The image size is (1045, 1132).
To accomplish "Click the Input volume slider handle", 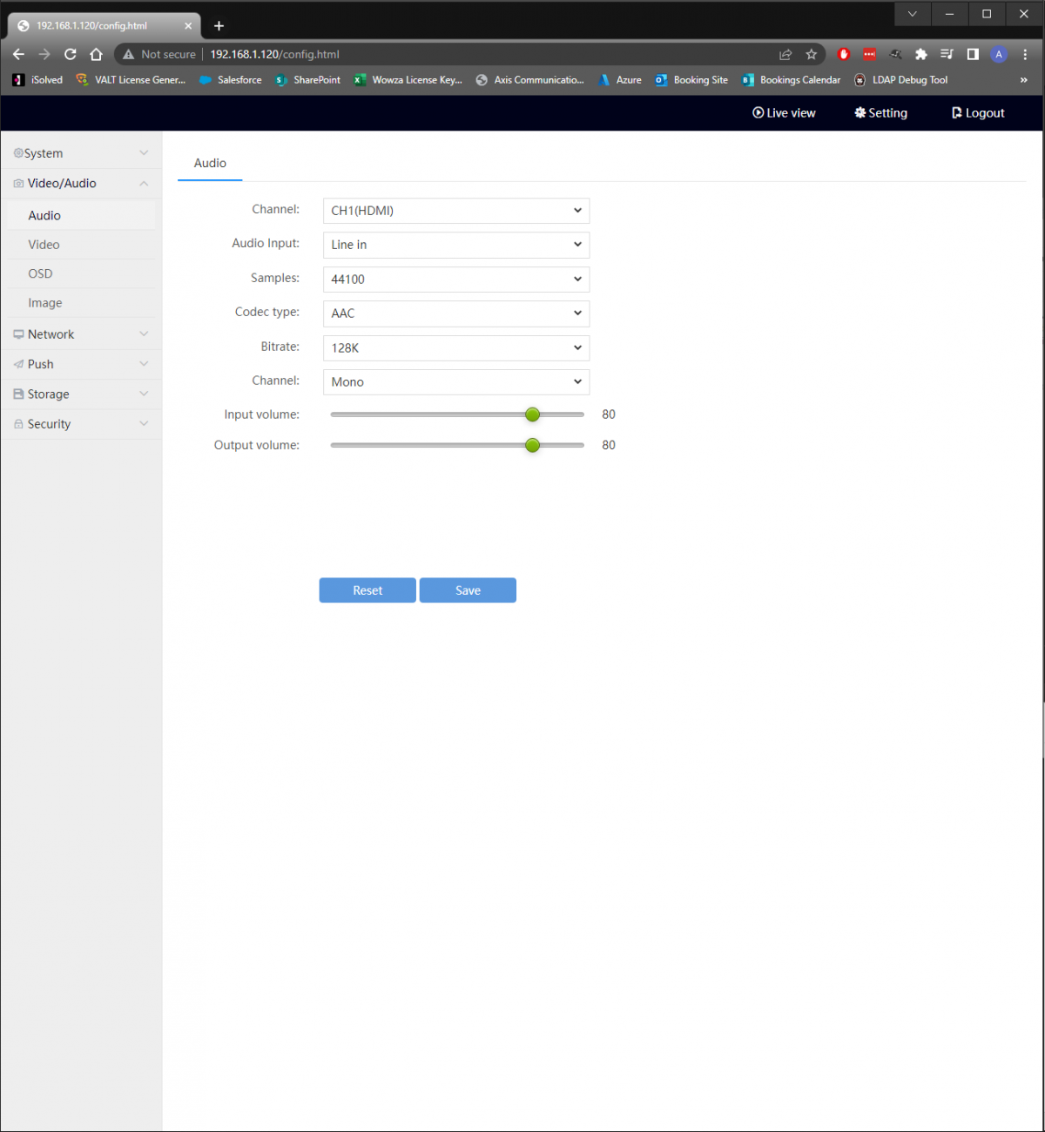I will [x=533, y=414].
